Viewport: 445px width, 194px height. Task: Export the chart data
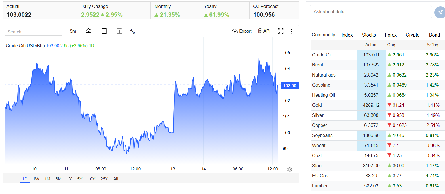242,31
